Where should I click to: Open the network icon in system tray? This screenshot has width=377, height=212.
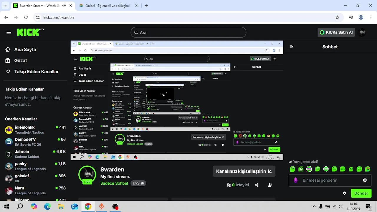tap(334, 207)
